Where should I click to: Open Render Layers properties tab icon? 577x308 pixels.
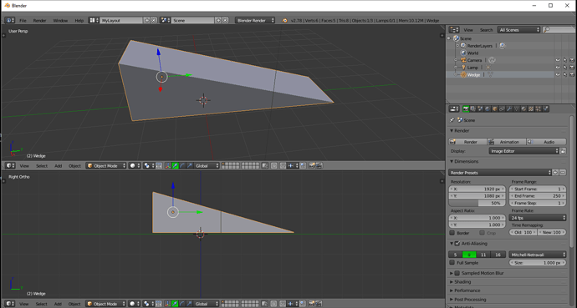[x=473, y=109]
